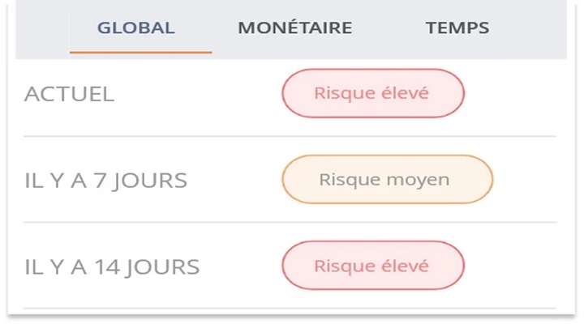Viewport: 584px width, 324px height.
Task: Click the word élevé in the 14-day badge
Action: 401,266
